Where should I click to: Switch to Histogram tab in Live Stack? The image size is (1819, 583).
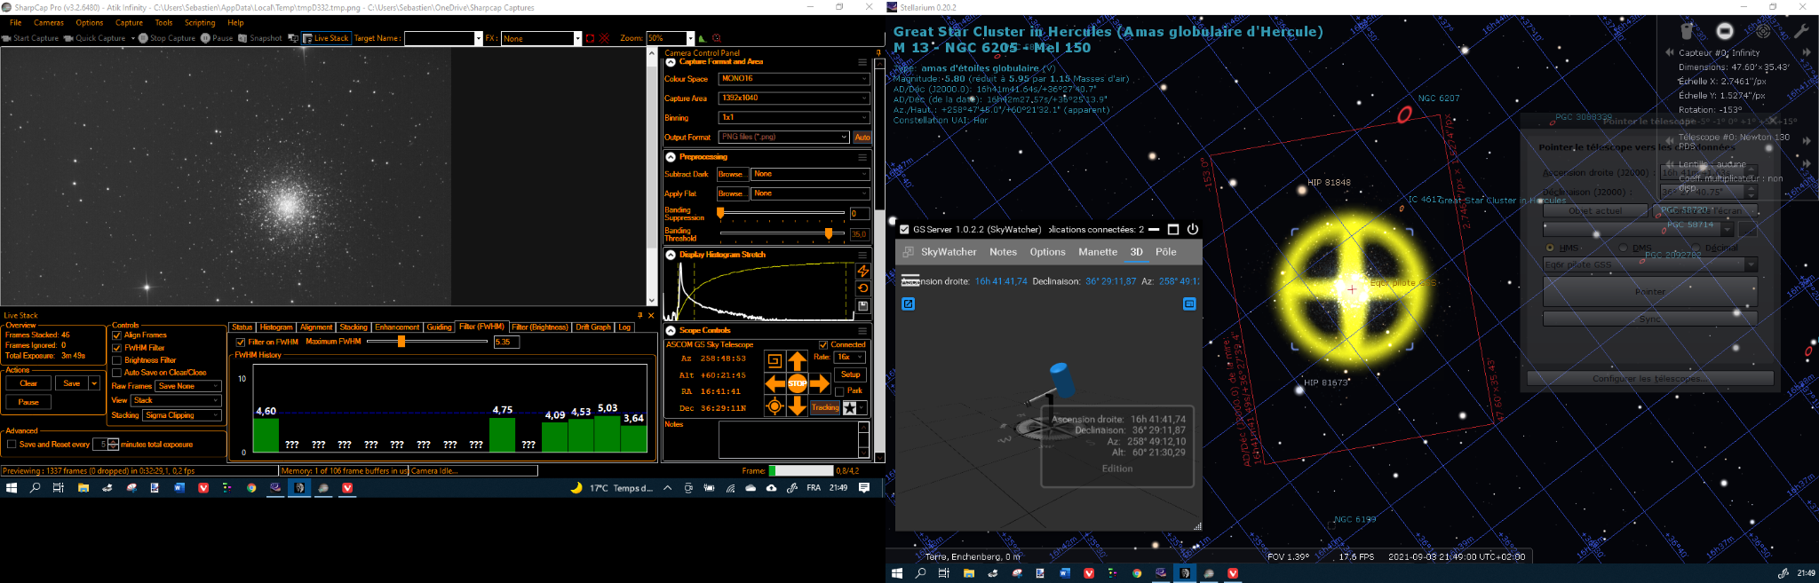point(276,327)
